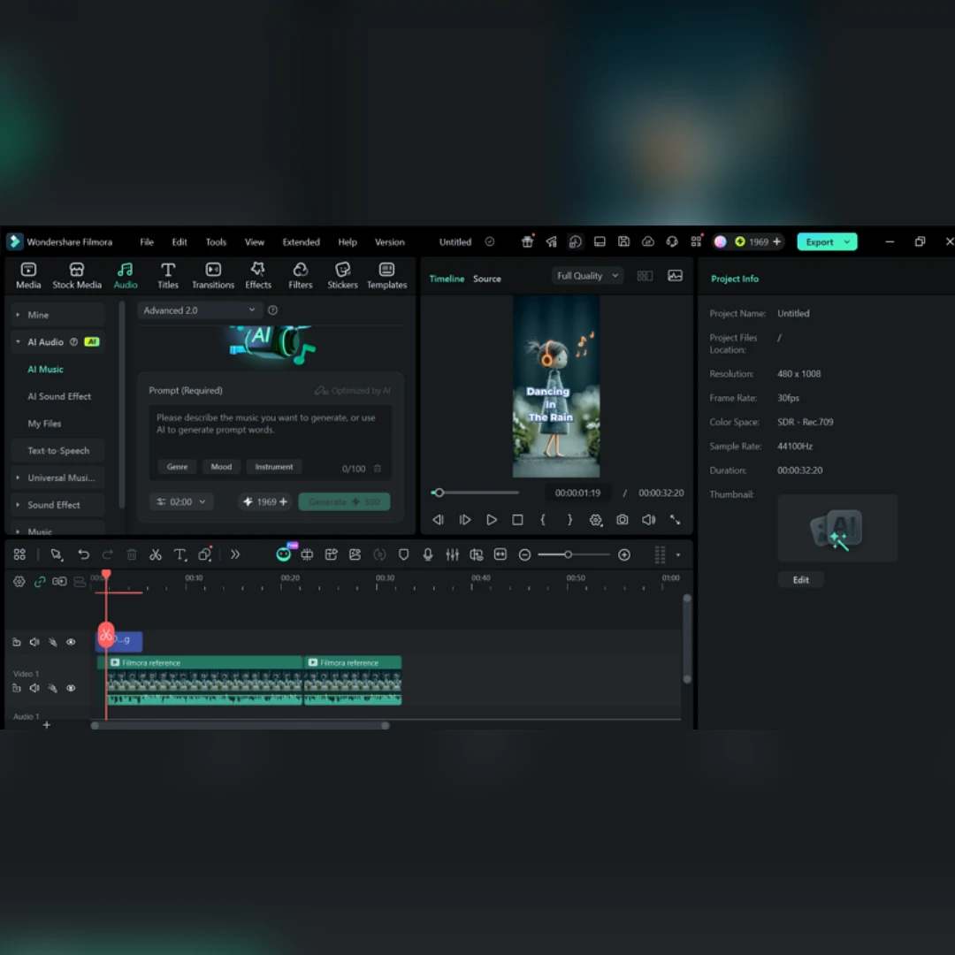955x955 pixels.
Task: Click the timeline marker shield icon
Action: point(403,554)
